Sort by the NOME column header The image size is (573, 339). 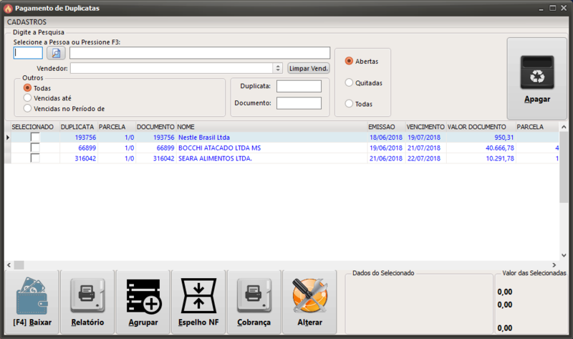pos(271,127)
